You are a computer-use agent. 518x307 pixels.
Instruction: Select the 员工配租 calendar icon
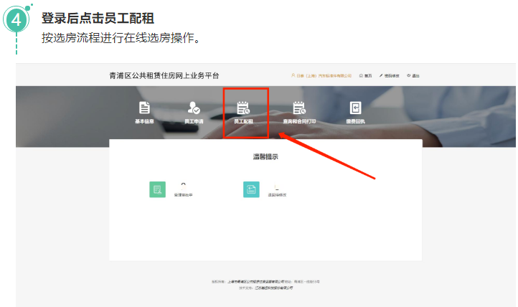[x=244, y=108]
